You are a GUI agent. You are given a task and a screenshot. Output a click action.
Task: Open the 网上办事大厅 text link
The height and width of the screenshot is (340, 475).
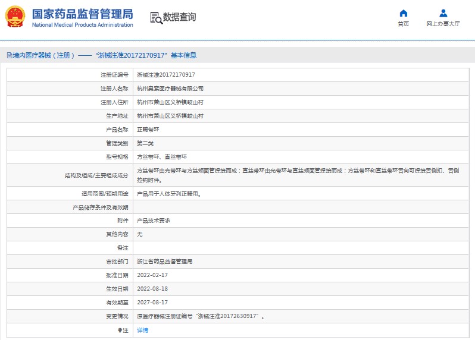443,24
